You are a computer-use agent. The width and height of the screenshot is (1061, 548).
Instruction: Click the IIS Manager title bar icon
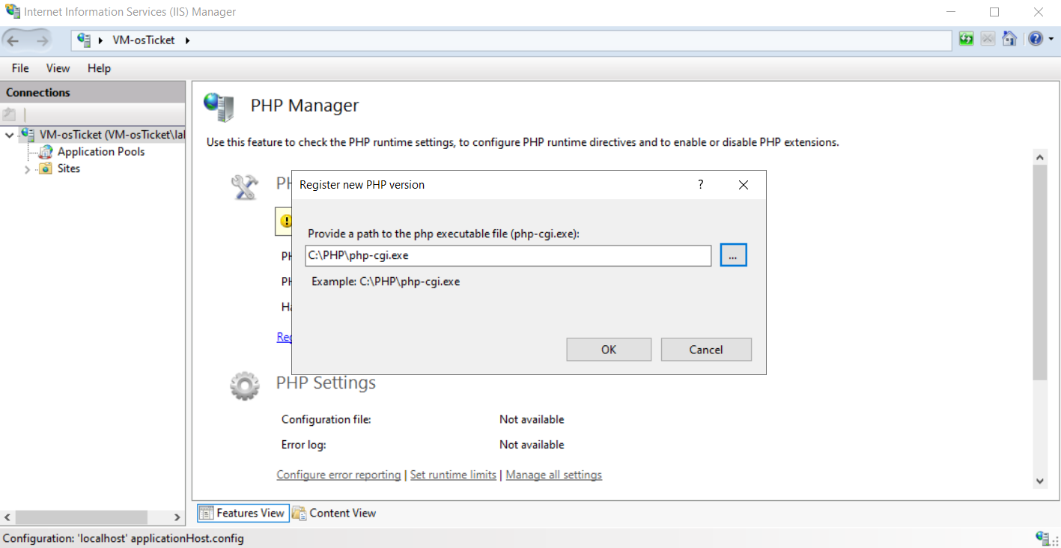point(13,12)
